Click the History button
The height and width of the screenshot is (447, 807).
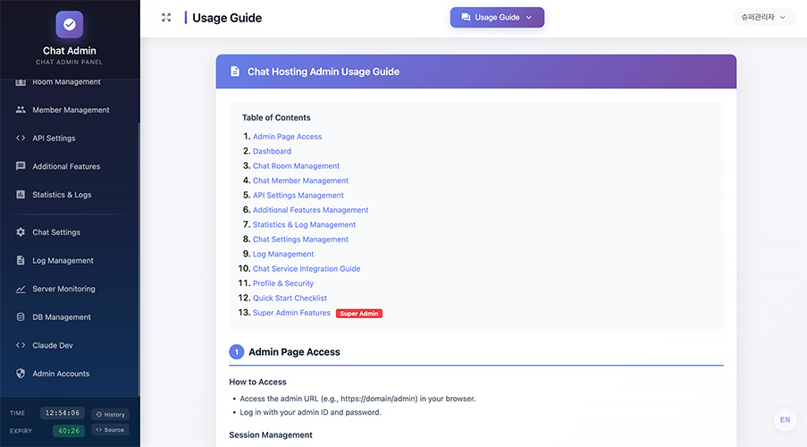[x=111, y=414]
